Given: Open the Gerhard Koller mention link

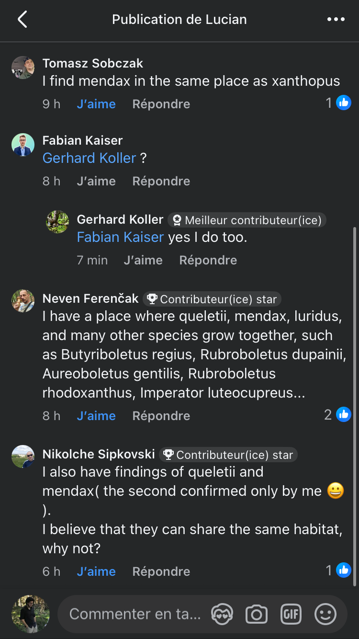Looking at the screenshot, I should 90,158.
